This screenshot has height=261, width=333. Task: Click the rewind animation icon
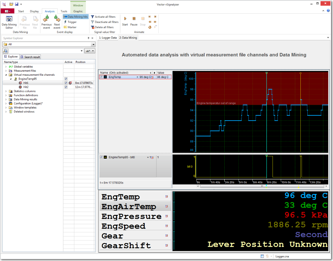coord(150,22)
